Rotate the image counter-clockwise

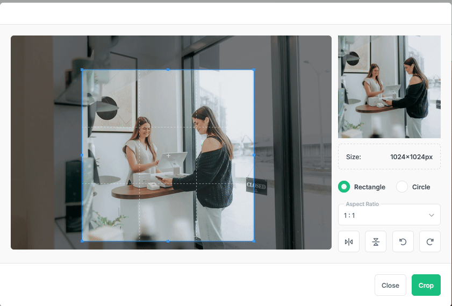coord(403,241)
